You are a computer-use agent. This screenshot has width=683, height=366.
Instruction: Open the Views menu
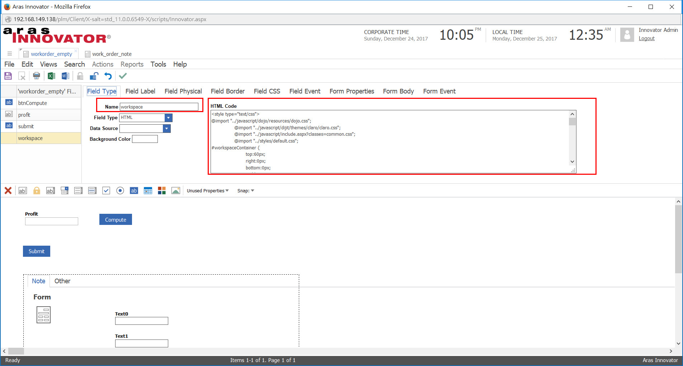[x=48, y=64]
